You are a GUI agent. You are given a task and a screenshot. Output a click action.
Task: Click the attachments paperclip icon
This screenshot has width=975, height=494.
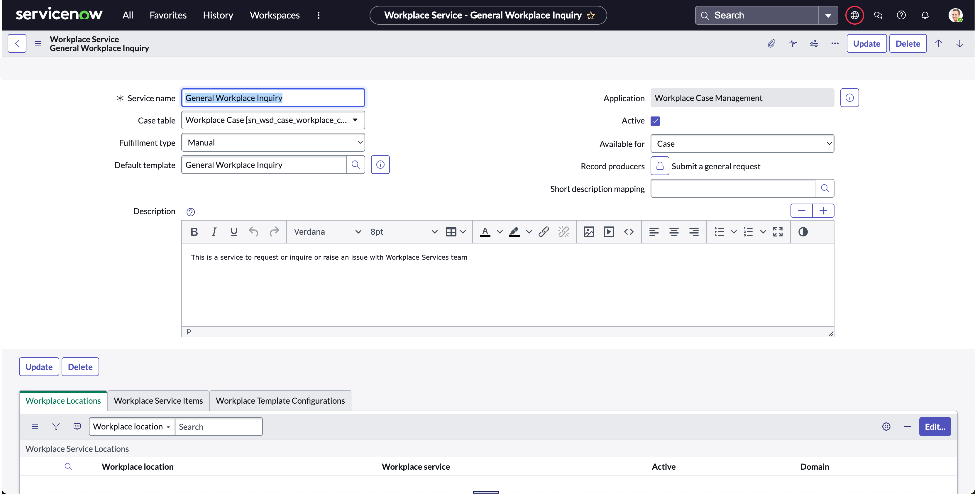771,43
